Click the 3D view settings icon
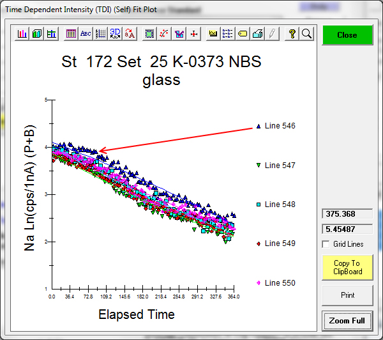The image size is (383, 340). [116, 34]
